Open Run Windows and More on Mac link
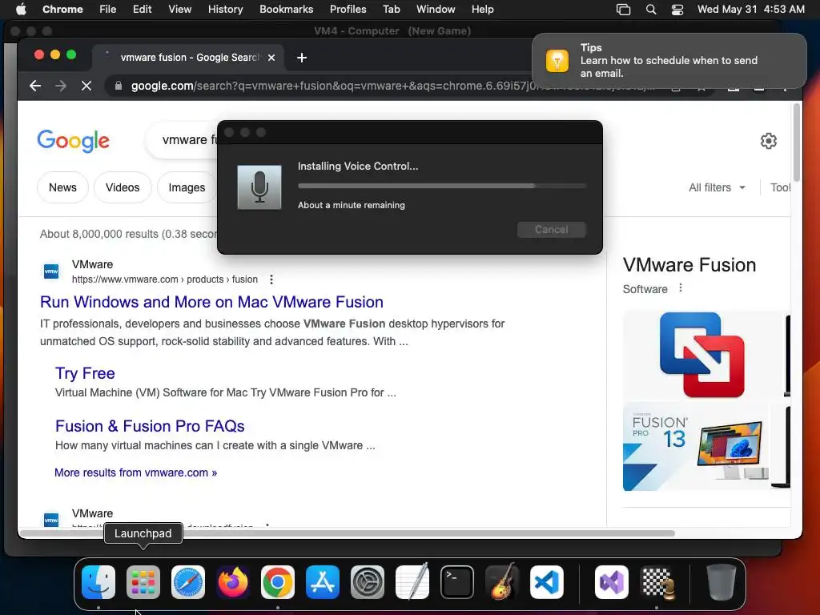The height and width of the screenshot is (615, 820). click(211, 302)
